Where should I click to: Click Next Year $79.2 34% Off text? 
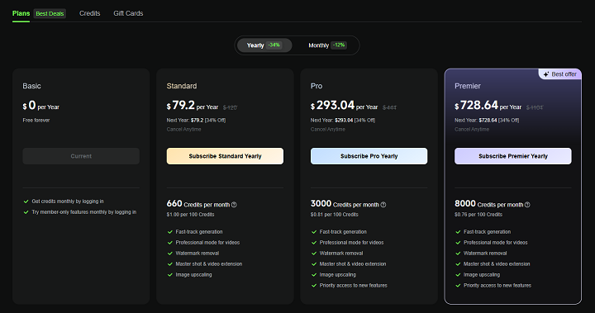click(x=196, y=121)
